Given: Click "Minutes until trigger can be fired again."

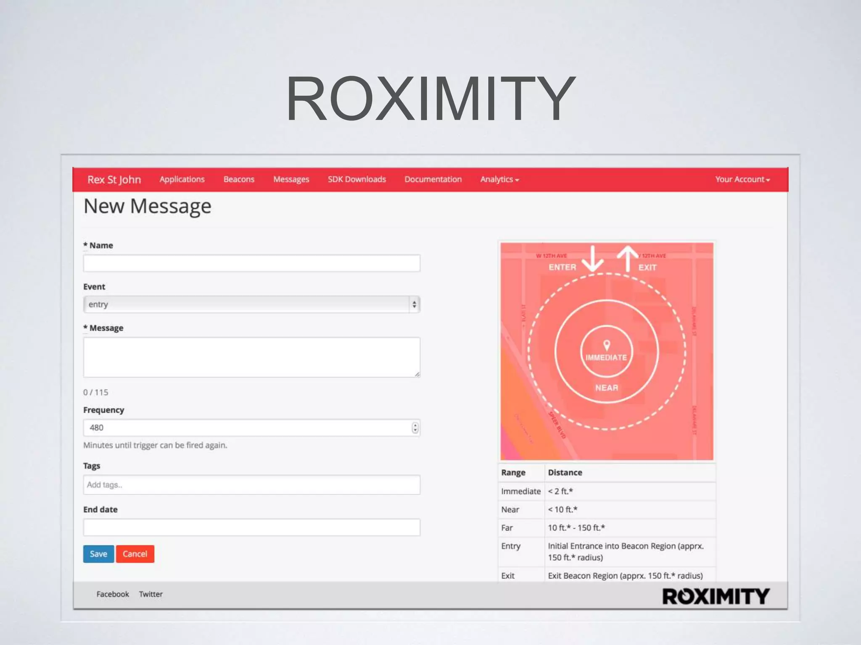Looking at the screenshot, I should (x=155, y=445).
